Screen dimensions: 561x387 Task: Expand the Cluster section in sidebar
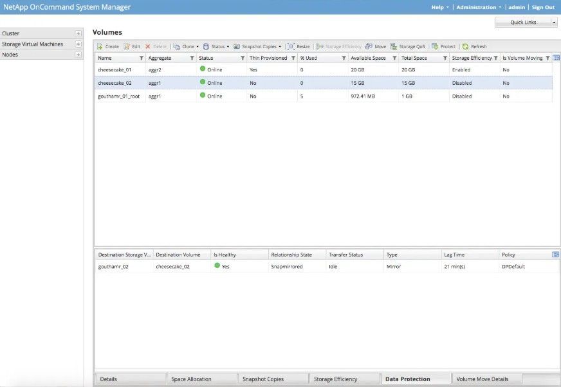tap(78, 33)
